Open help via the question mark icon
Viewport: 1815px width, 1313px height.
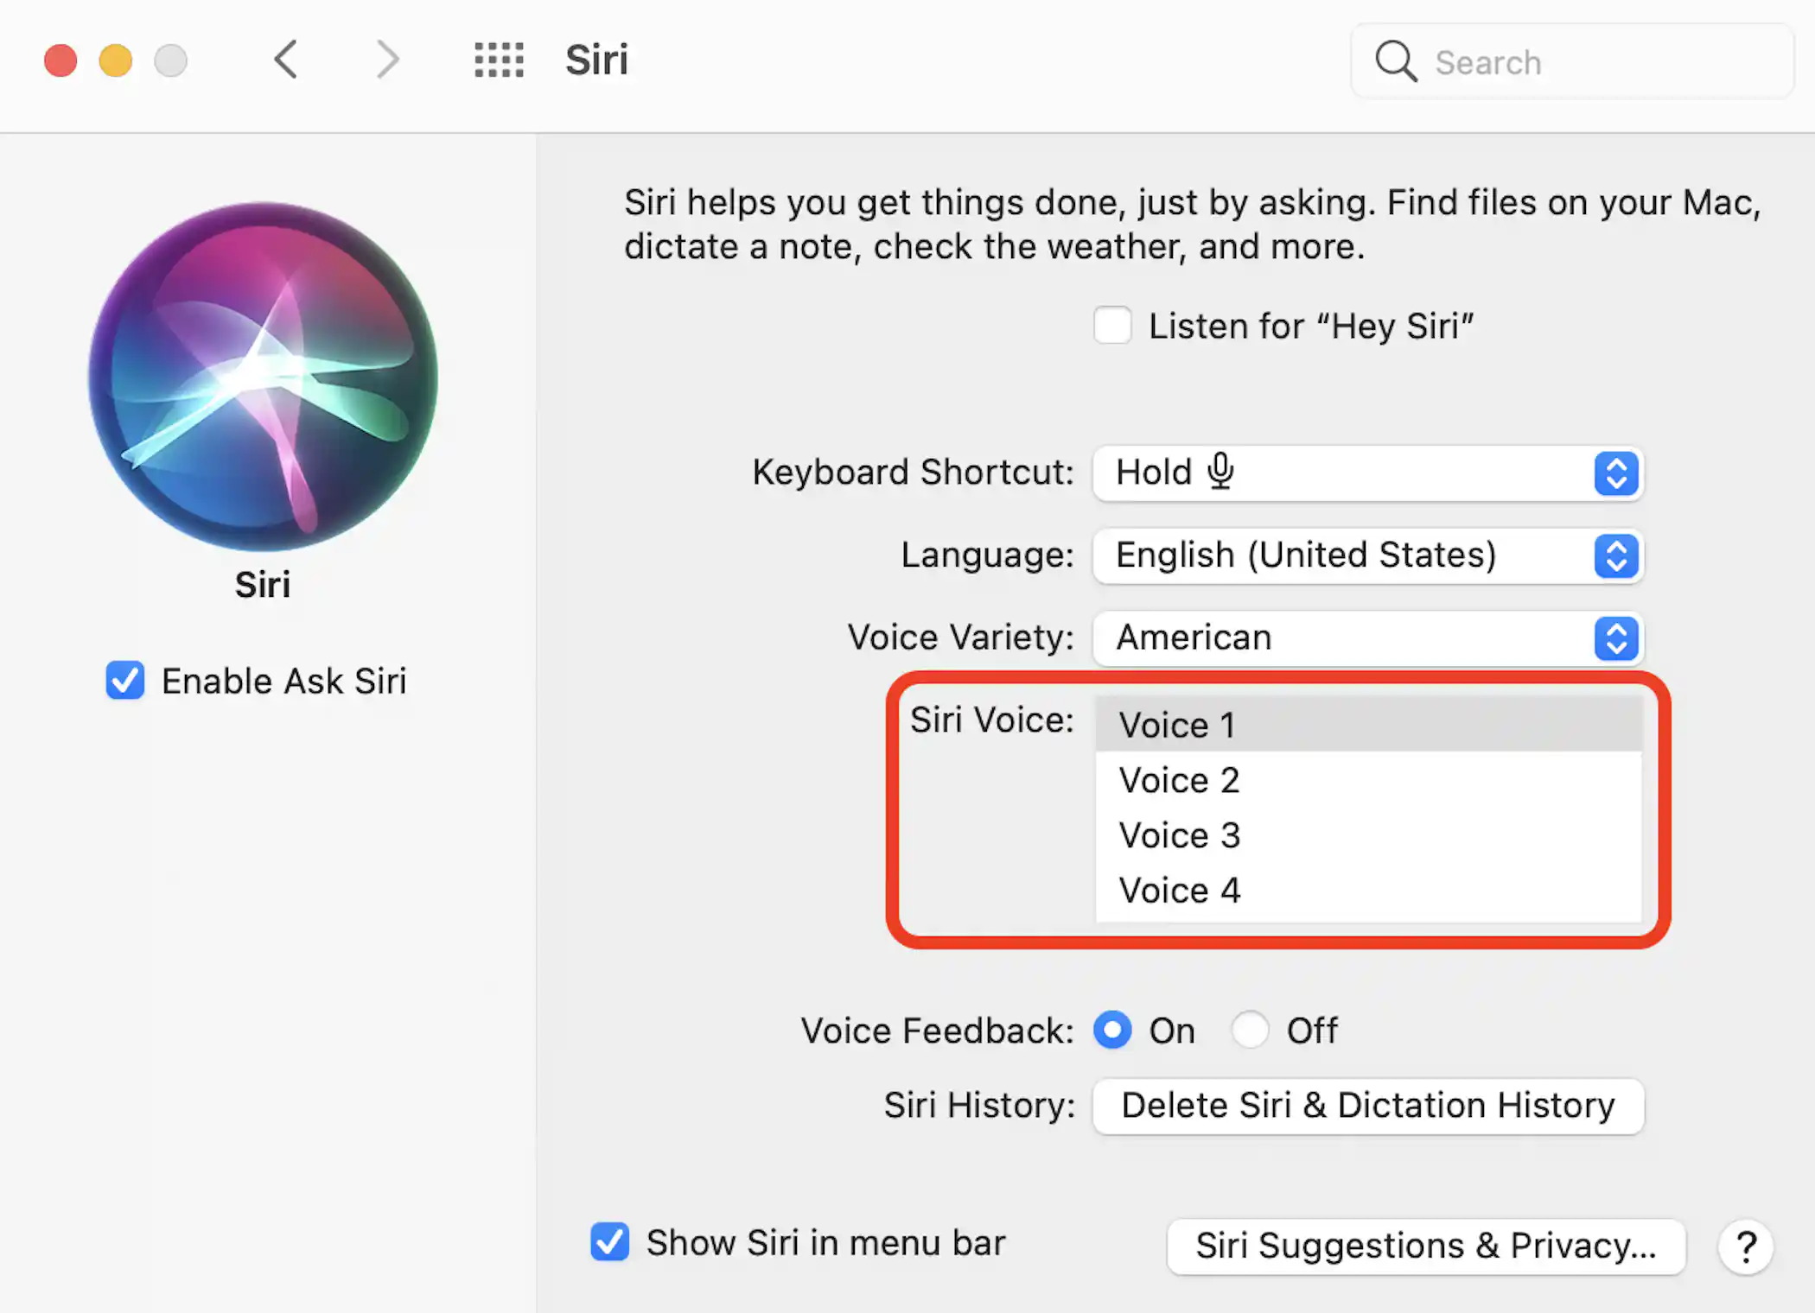[x=1746, y=1246]
